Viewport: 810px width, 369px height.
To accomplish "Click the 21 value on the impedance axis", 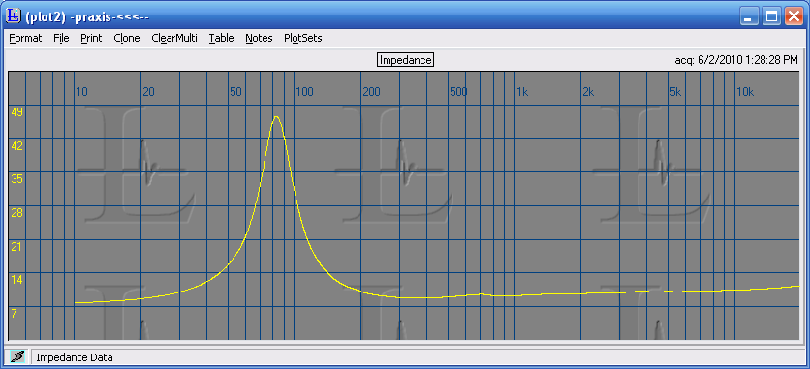I will 17,247.
